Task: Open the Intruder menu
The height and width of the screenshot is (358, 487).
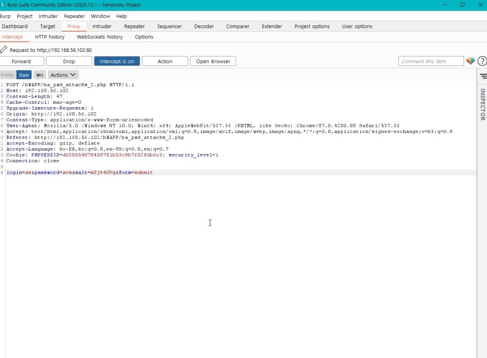Action: [48, 16]
